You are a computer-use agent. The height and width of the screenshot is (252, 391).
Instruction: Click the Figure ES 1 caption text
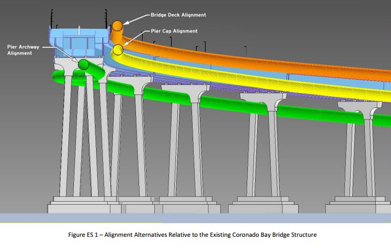[x=195, y=235]
